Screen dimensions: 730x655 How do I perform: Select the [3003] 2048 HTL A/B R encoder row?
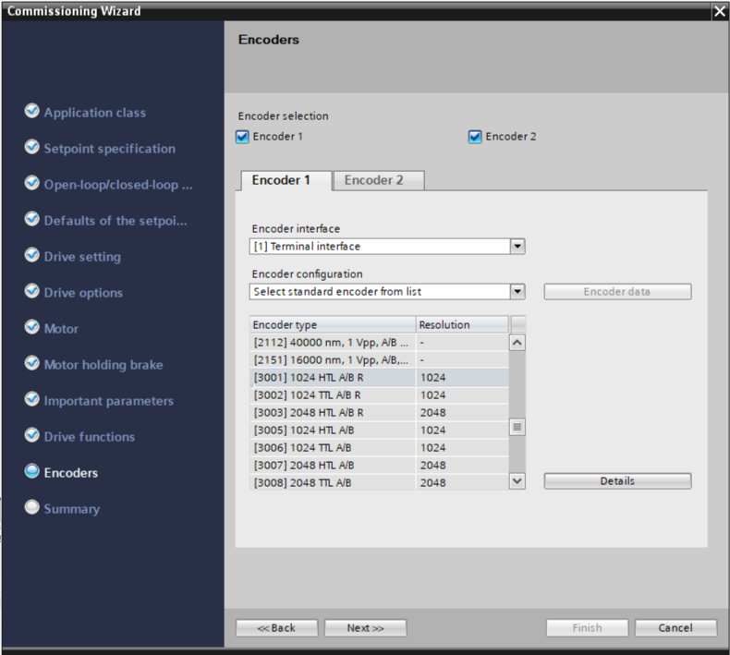[x=333, y=412]
